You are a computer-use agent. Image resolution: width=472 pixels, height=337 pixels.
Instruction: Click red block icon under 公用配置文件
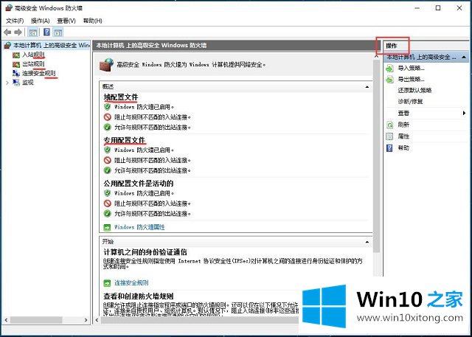pyautogui.click(x=108, y=204)
